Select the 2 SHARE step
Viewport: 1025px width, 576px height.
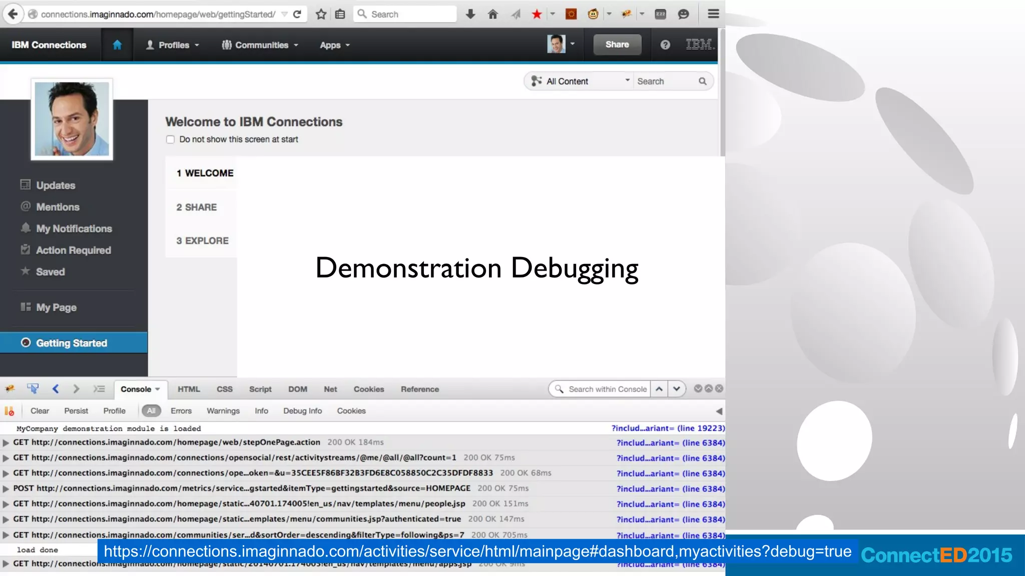(x=197, y=207)
